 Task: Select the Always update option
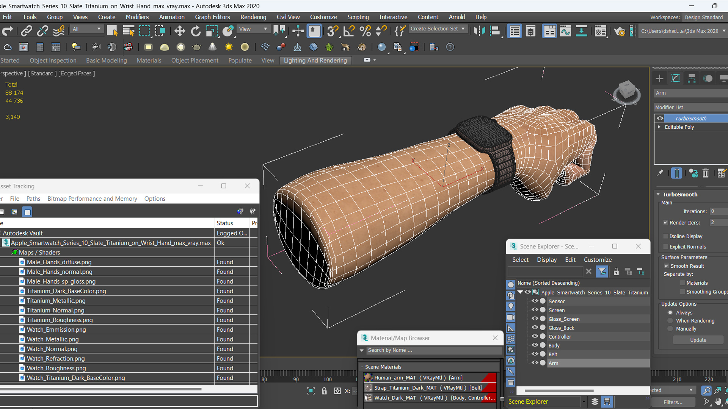670,312
